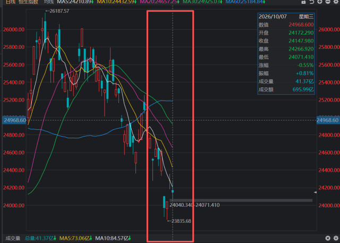Click the MA5:24210.89 indicator value

(x=75, y=2)
